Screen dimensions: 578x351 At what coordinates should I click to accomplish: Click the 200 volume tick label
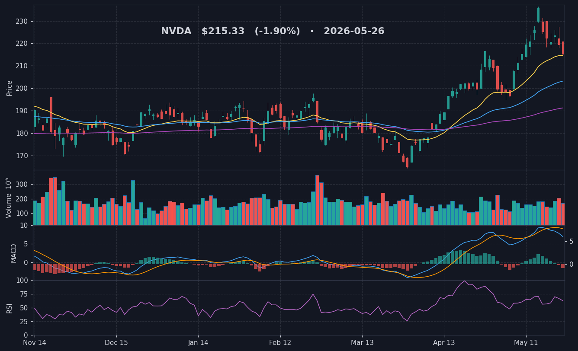coord(22,199)
